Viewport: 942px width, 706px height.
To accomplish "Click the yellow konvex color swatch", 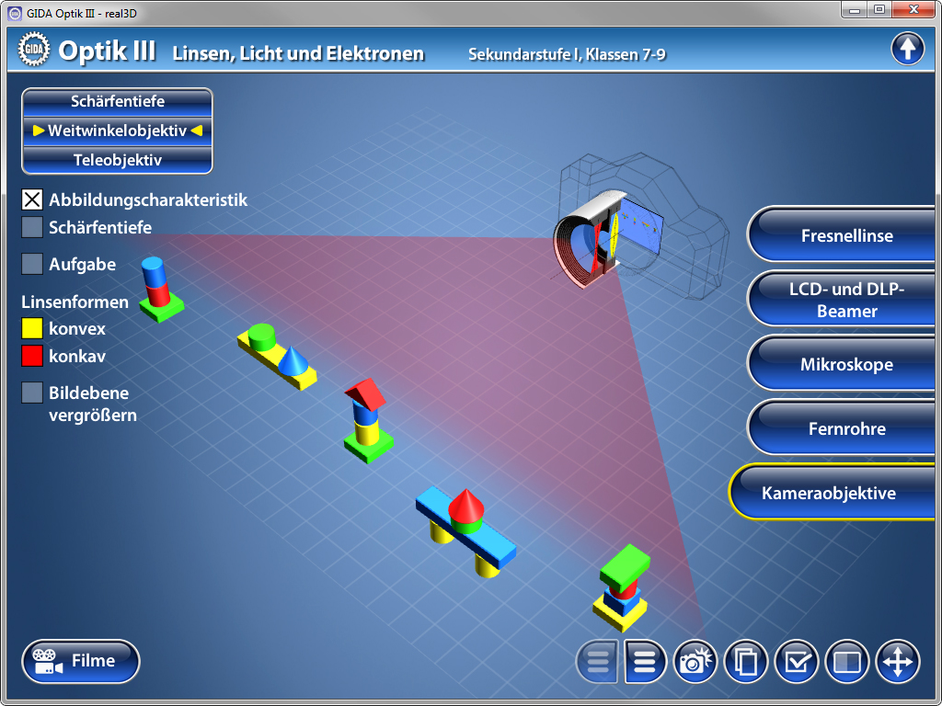I will pos(32,328).
